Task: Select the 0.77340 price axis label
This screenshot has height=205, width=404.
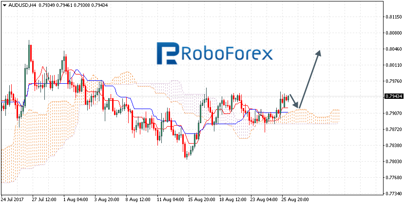Action: (393, 193)
